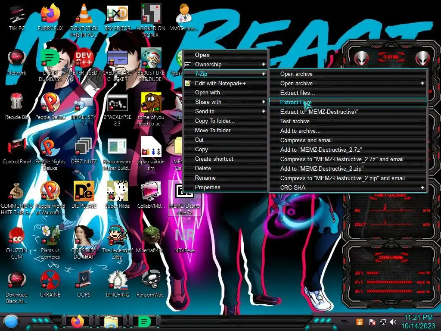This screenshot has height=331, width=441.
Task: Select the CHUZZIN CUM icon
Action: click(17, 243)
